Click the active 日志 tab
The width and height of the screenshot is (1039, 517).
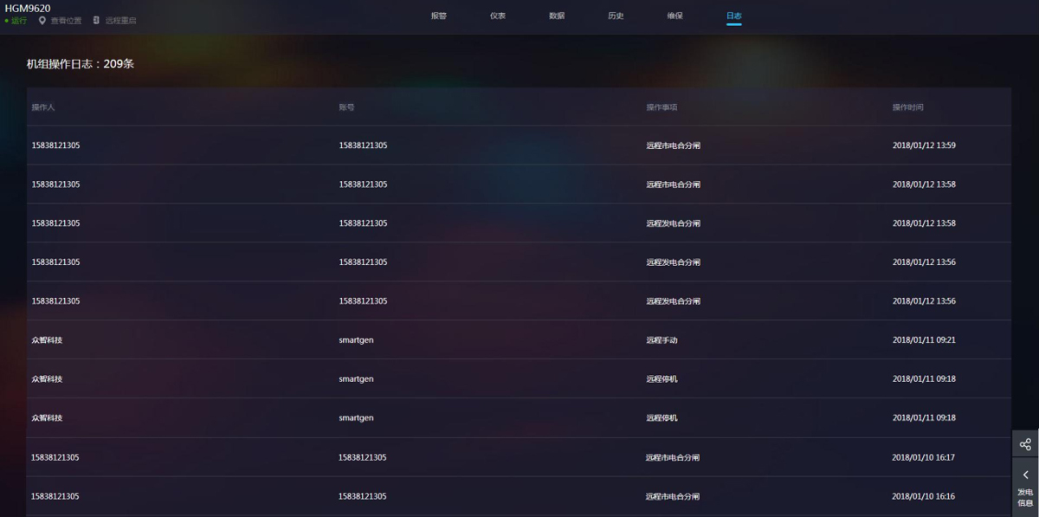[733, 16]
